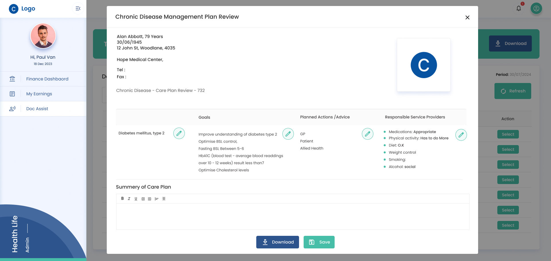The image size is (551, 261).
Task: Click the fourth Select button in Action column
Action: (508, 180)
